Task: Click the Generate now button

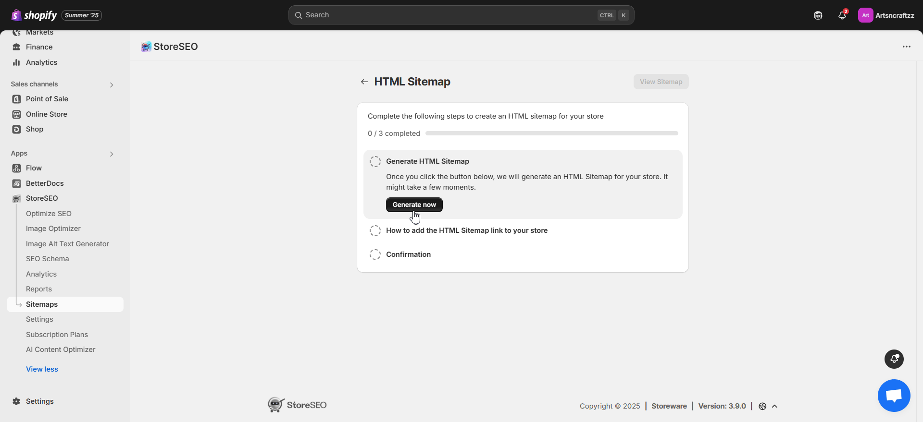Action: pos(414,205)
